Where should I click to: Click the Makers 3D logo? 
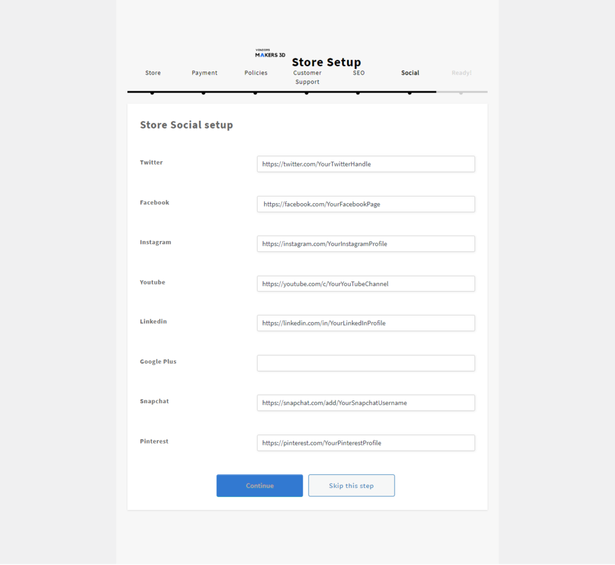point(270,53)
